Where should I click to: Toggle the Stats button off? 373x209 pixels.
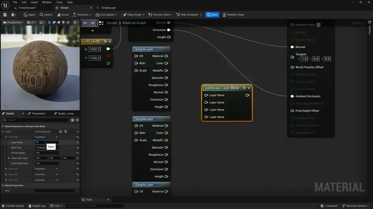click(212, 15)
